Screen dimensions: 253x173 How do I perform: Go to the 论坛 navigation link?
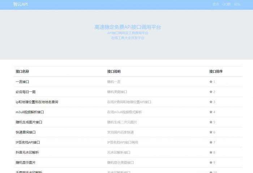(x=237, y=4)
